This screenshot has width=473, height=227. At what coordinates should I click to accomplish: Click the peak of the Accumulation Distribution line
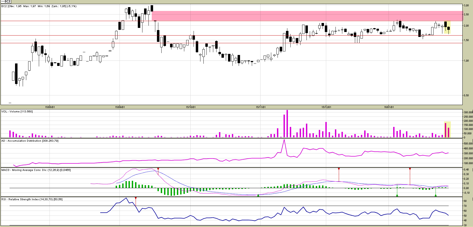pos(284,140)
